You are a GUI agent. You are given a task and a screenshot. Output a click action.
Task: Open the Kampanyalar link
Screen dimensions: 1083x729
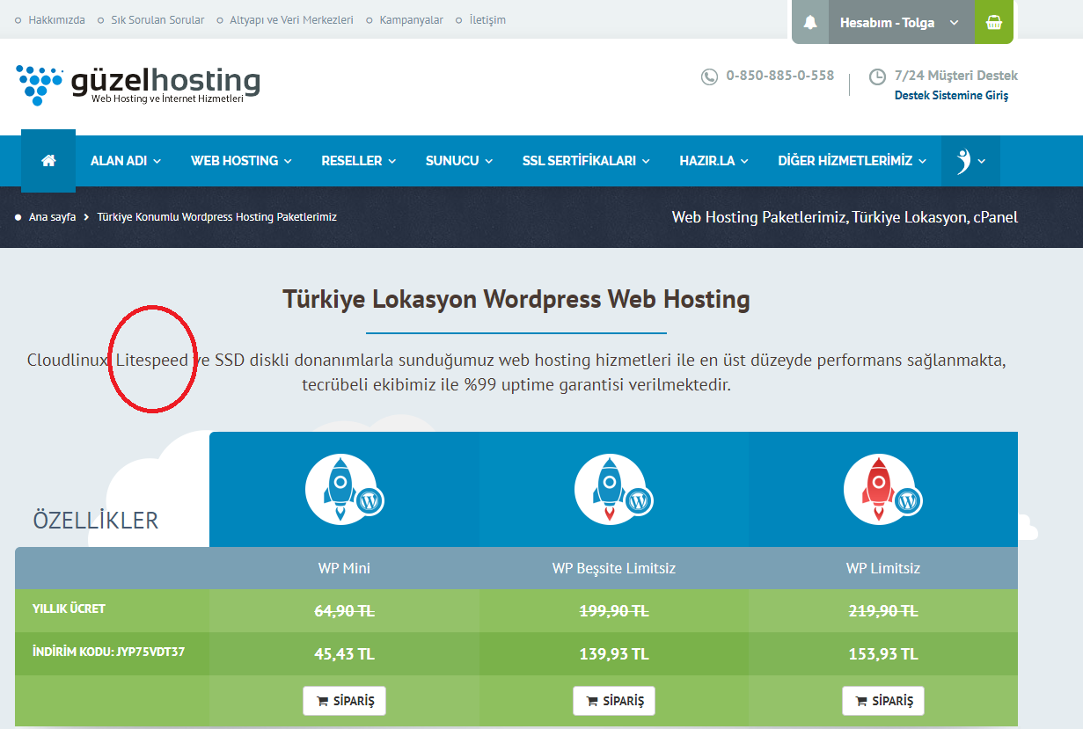point(412,19)
